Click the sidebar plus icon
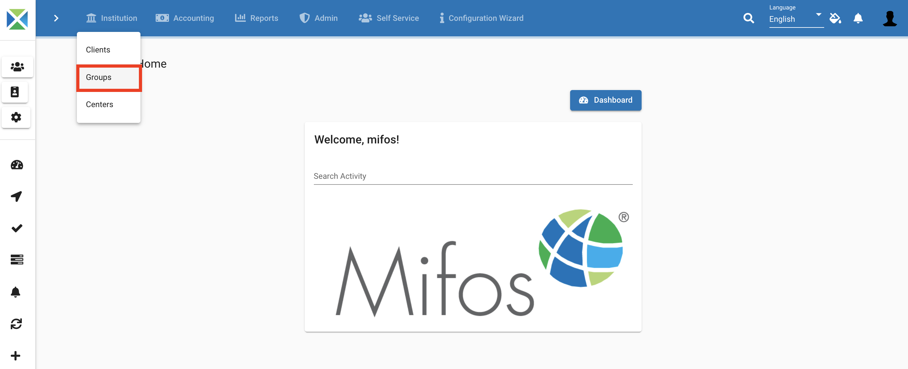The height and width of the screenshot is (369, 908). (x=16, y=356)
